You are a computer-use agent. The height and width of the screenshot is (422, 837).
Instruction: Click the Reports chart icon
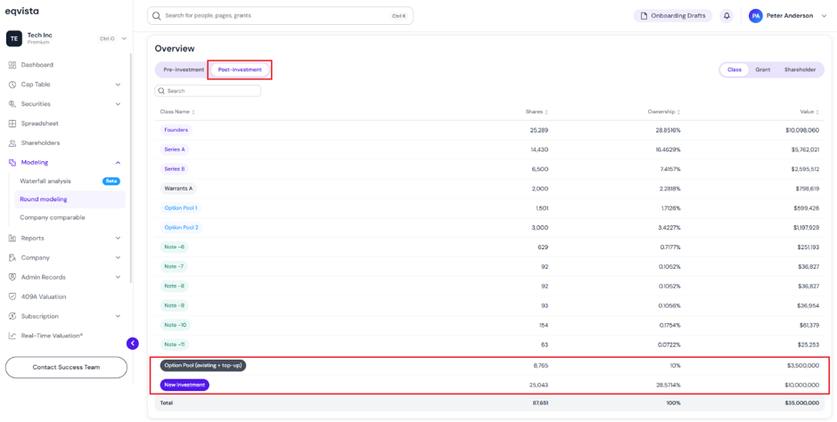[x=12, y=239]
